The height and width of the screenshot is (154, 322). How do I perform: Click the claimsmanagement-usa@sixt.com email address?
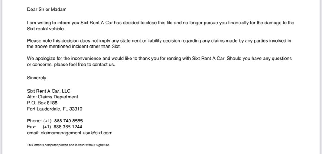tap(77, 133)
